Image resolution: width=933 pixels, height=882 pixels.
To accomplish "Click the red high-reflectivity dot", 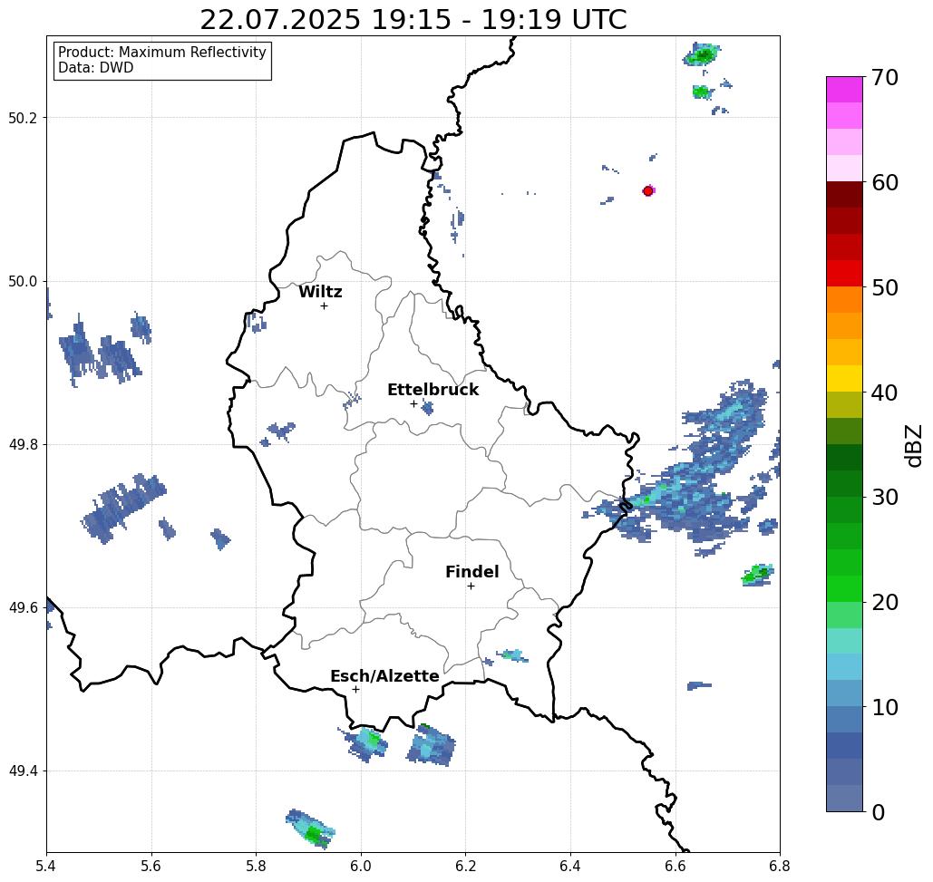I will pyautogui.click(x=648, y=191).
